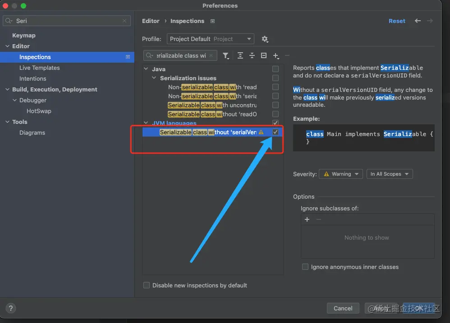
Task: Clear the inspections search filter text
Action: [211, 55]
